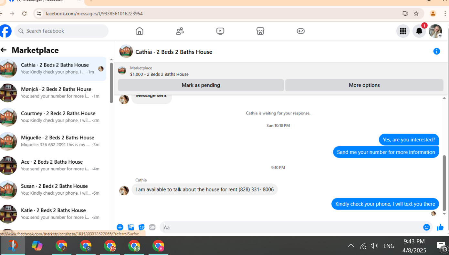Image resolution: width=449 pixels, height=255 pixels.
Task: Go forward in browser history
Action: pos(12,14)
